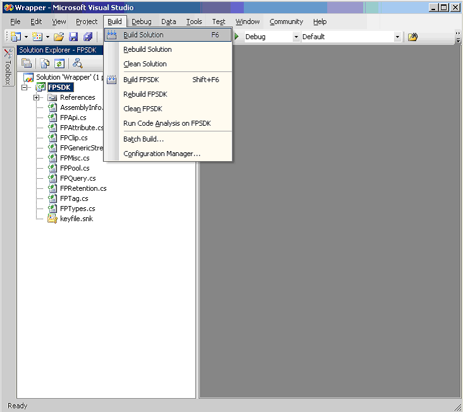
Task: Click the Open File folder icon
Action: click(x=59, y=37)
